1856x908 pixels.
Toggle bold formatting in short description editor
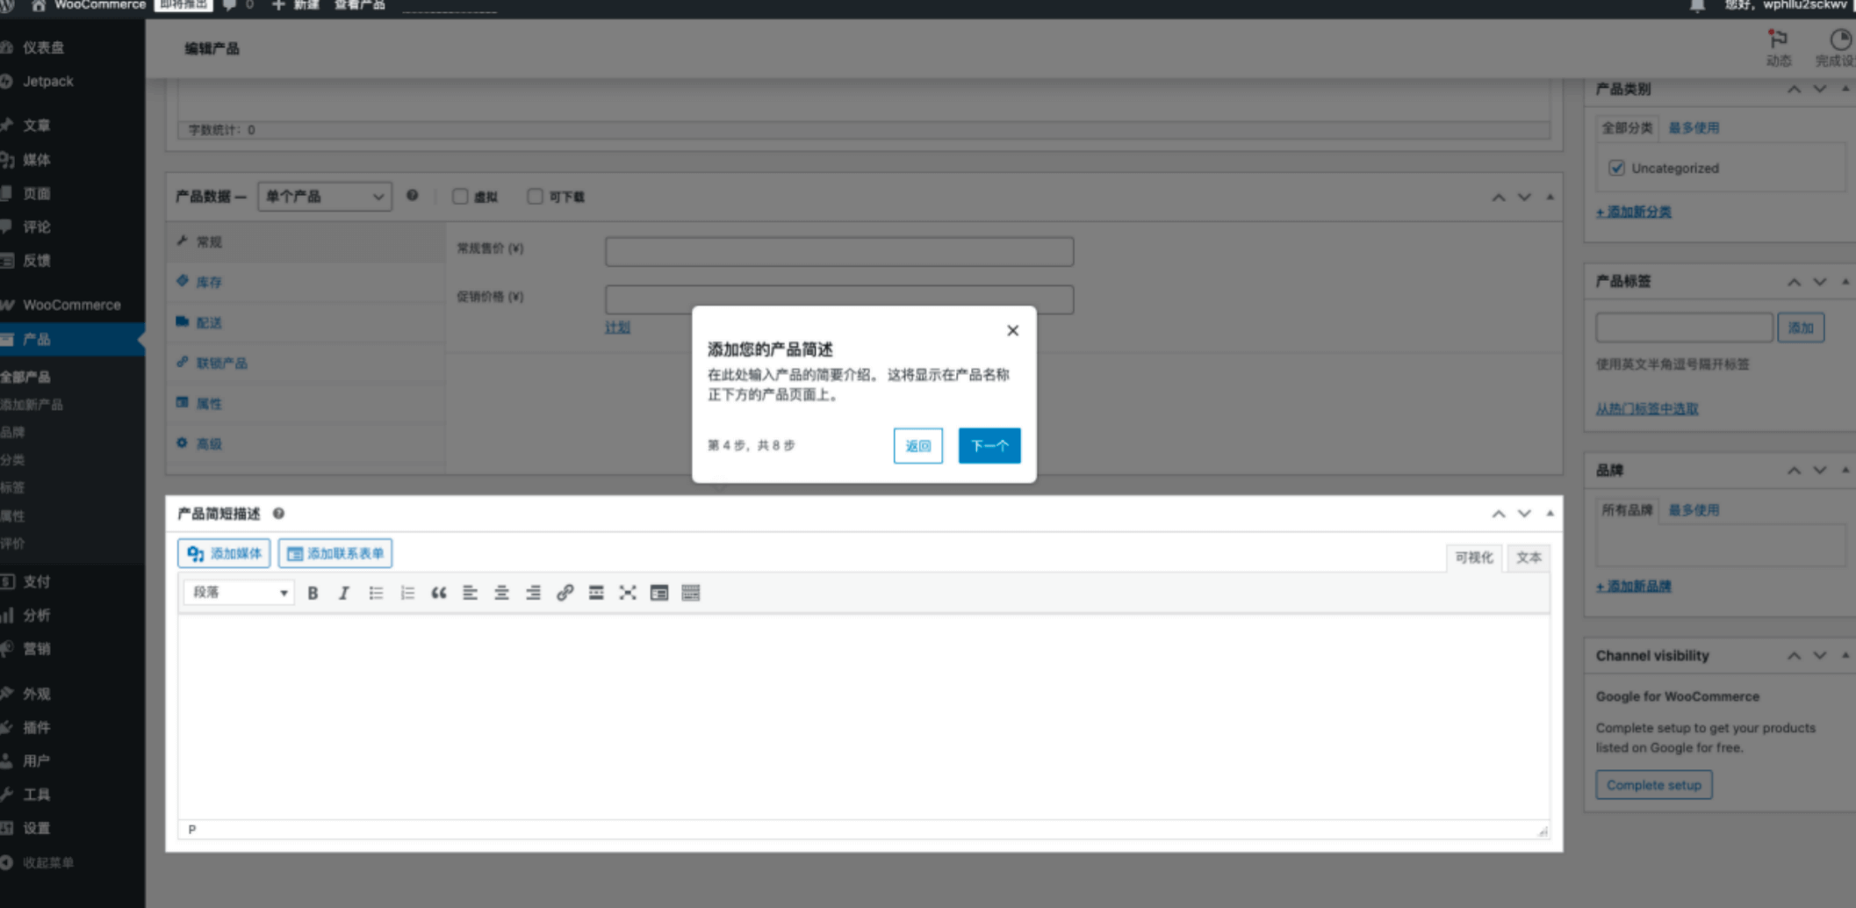click(x=313, y=593)
